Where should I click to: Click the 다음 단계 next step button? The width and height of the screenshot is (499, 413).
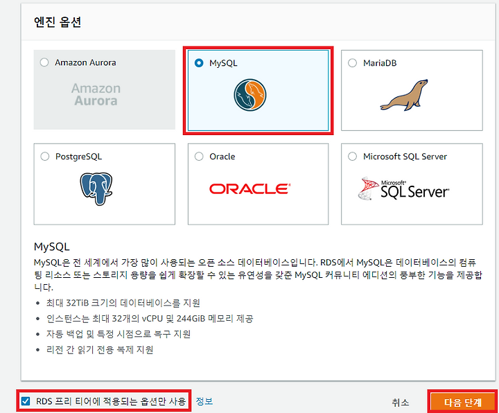[463, 402]
